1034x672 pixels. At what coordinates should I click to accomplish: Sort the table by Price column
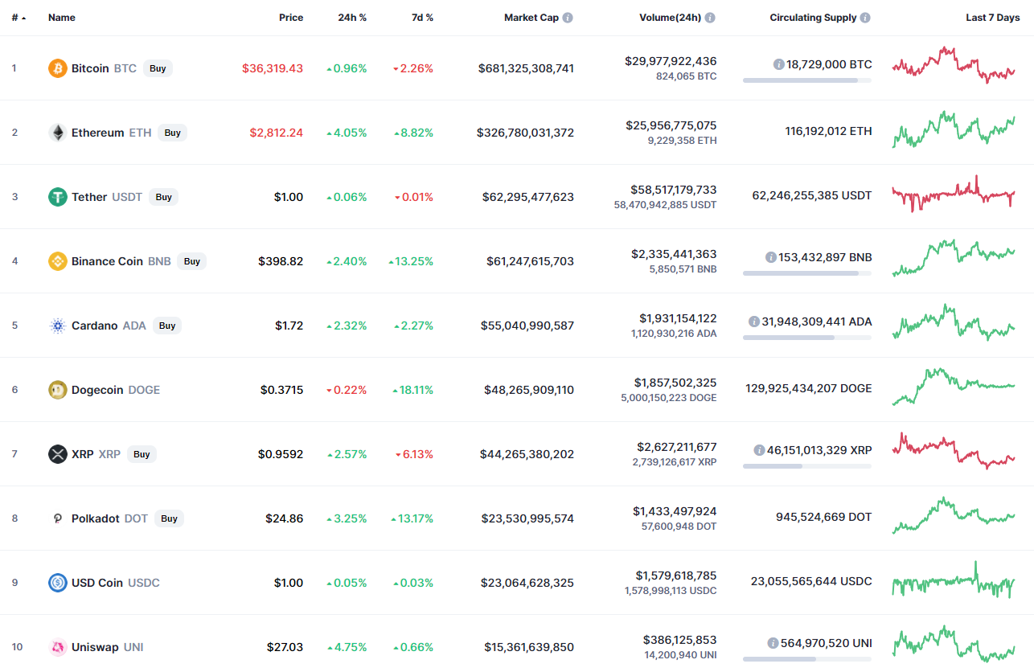[291, 18]
